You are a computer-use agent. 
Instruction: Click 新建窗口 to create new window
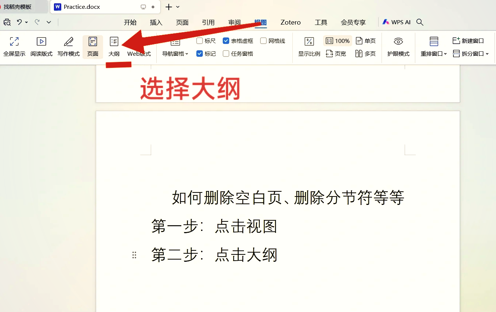[471, 41]
